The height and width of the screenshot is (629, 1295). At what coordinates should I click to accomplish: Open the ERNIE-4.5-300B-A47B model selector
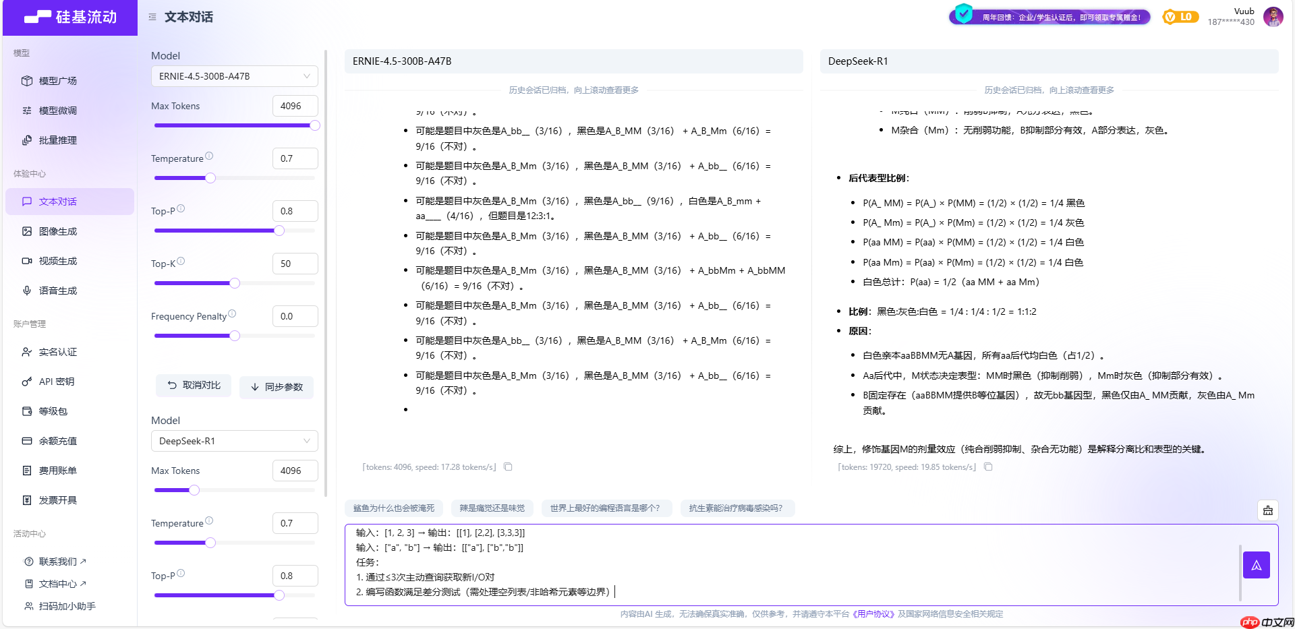pyautogui.click(x=234, y=76)
